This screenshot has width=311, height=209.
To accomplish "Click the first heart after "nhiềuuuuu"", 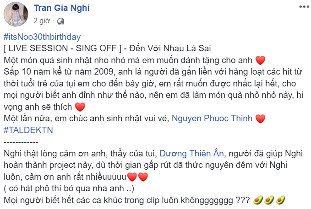I will (132, 177).
